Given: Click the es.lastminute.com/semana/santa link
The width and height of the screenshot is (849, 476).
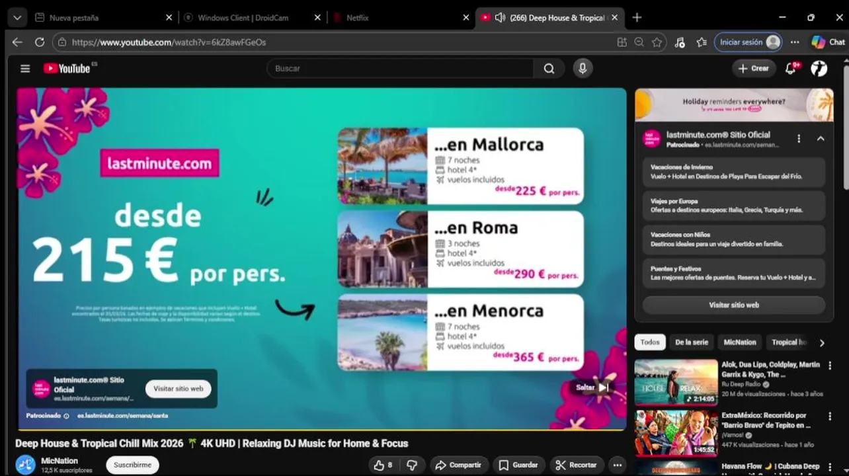Looking at the screenshot, I should [x=122, y=416].
